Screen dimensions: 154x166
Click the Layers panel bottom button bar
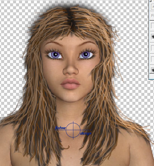(151, 76)
